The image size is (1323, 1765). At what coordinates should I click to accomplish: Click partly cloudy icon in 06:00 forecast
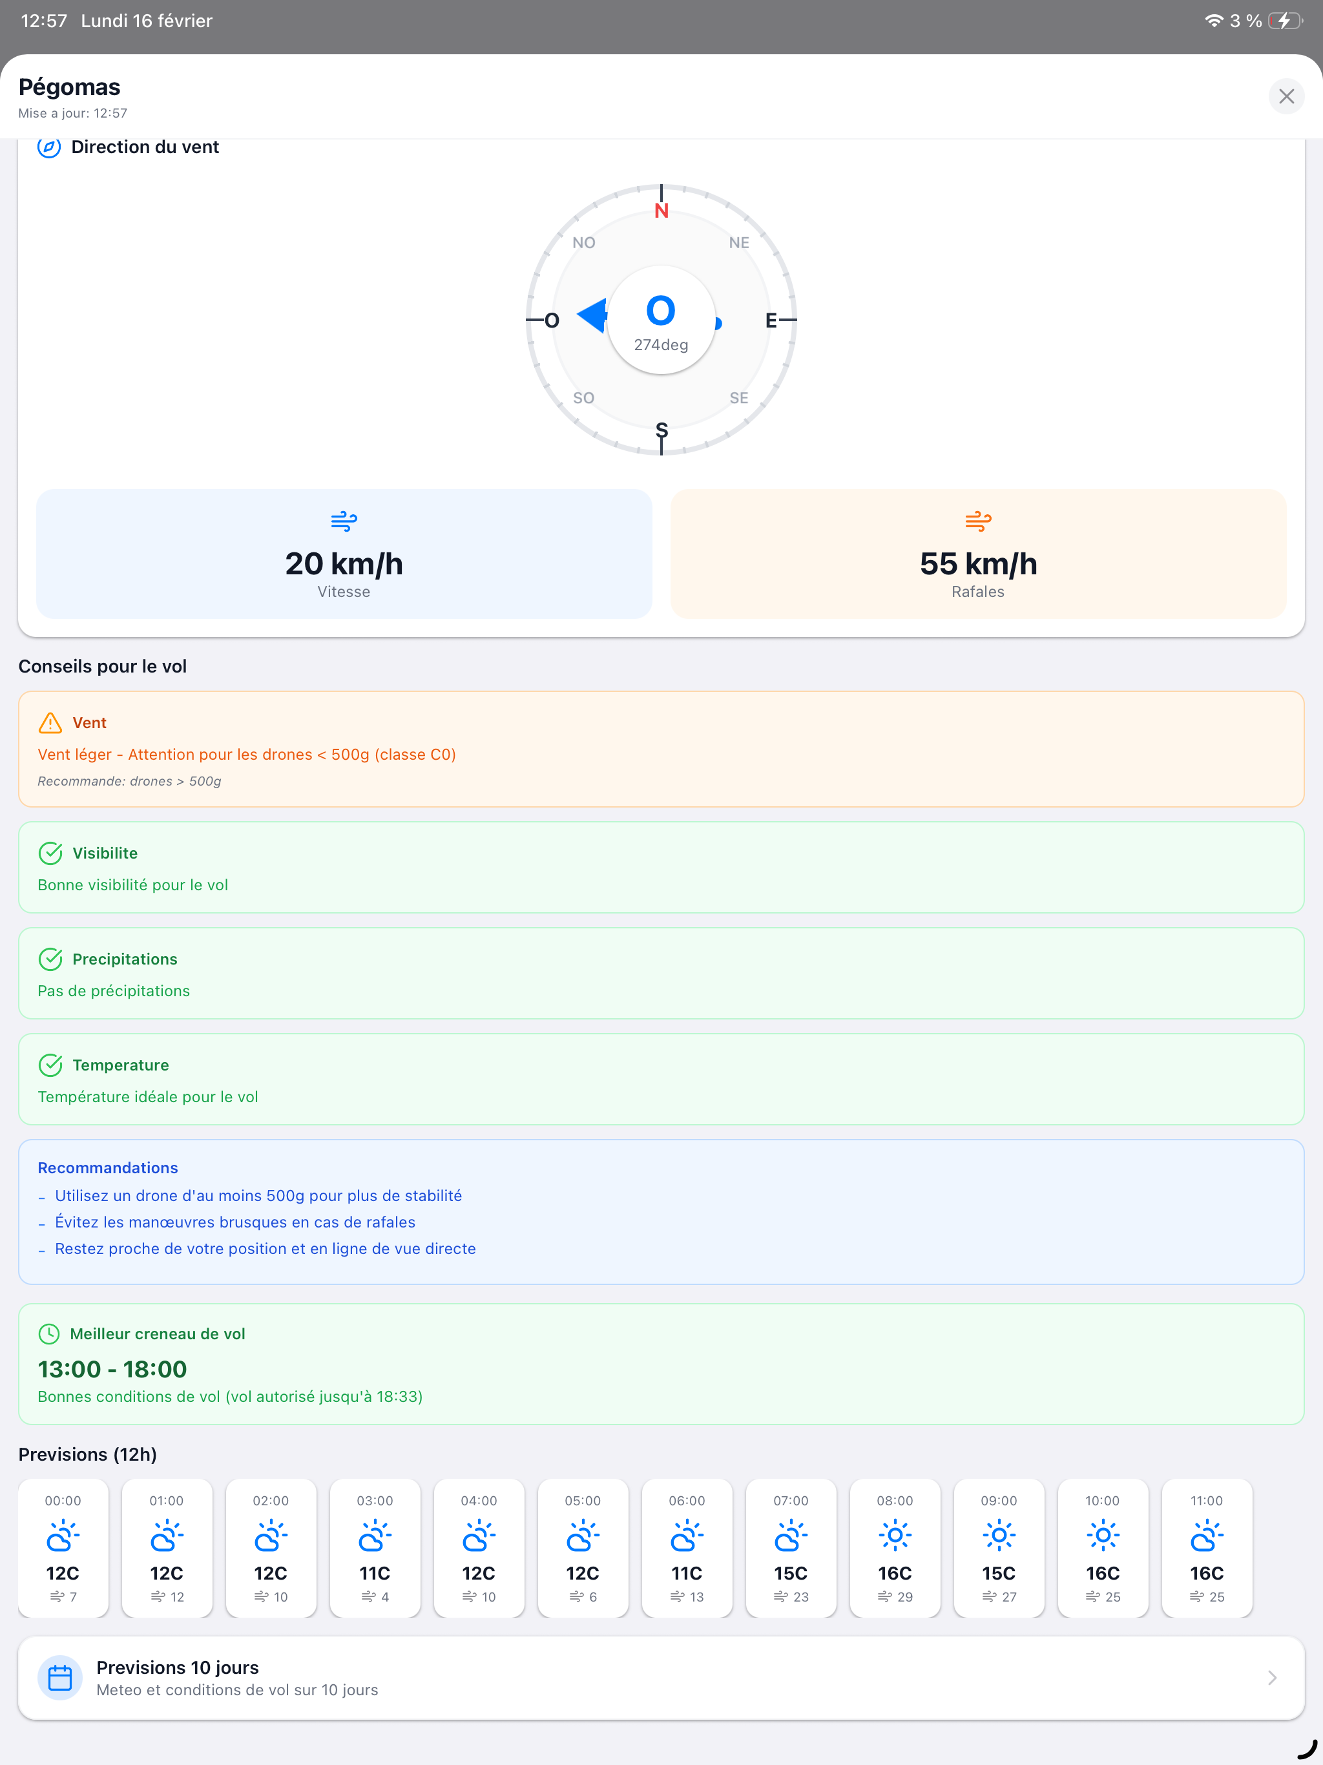[687, 1535]
